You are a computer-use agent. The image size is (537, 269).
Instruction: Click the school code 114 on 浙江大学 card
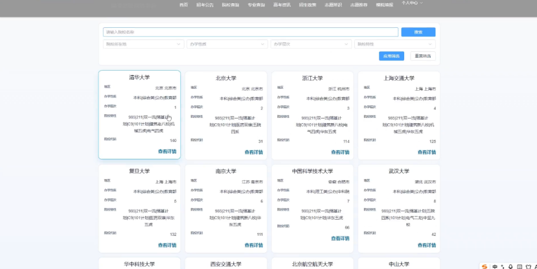[x=347, y=141]
